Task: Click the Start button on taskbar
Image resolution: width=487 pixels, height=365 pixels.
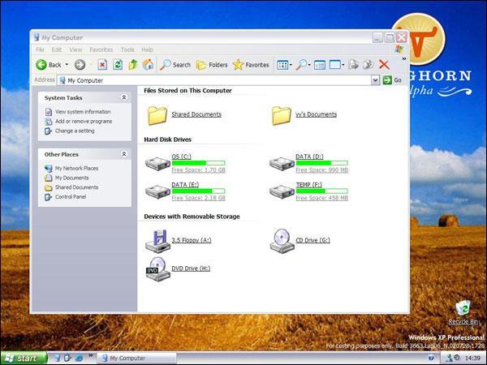Action: [24, 359]
